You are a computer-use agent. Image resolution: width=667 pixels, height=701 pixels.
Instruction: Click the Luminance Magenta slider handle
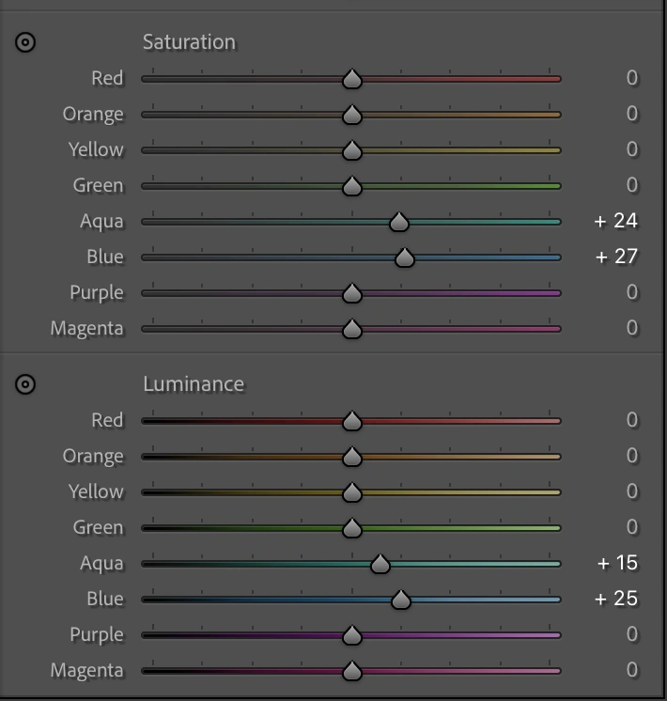(x=351, y=671)
